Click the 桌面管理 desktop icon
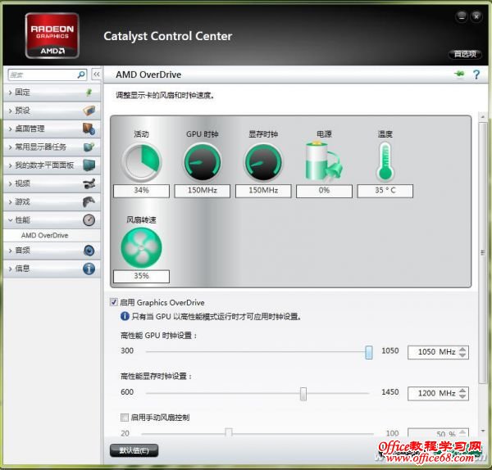 [x=89, y=129]
